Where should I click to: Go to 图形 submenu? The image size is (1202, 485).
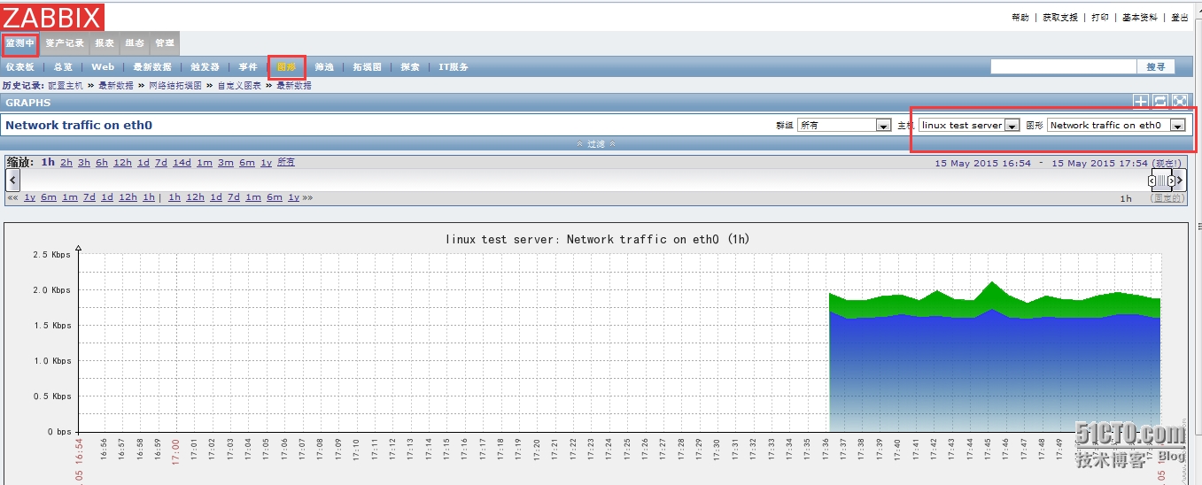286,66
